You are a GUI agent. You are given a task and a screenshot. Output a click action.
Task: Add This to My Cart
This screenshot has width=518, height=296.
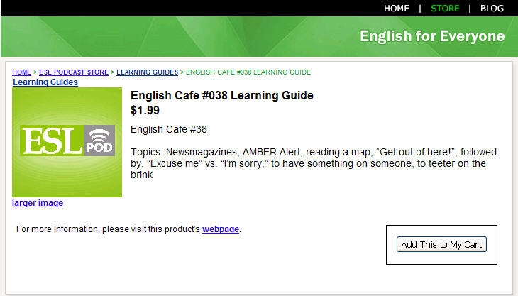coord(441,244)
